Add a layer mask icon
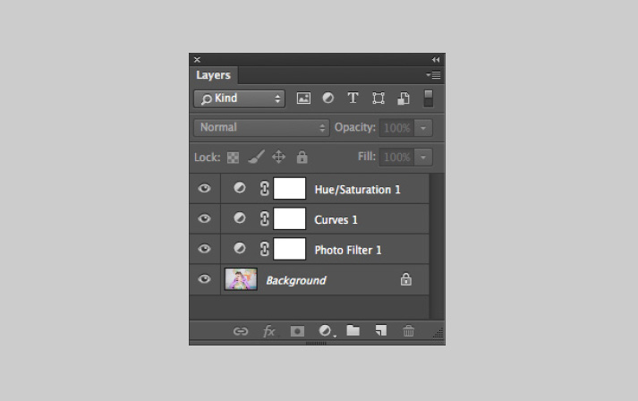 click(x=297, y=331)
